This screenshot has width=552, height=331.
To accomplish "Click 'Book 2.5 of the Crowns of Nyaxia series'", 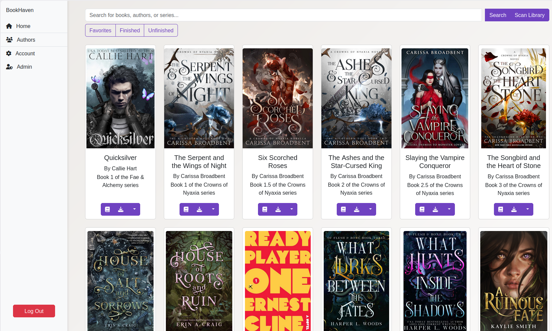I will coord(435,189).
